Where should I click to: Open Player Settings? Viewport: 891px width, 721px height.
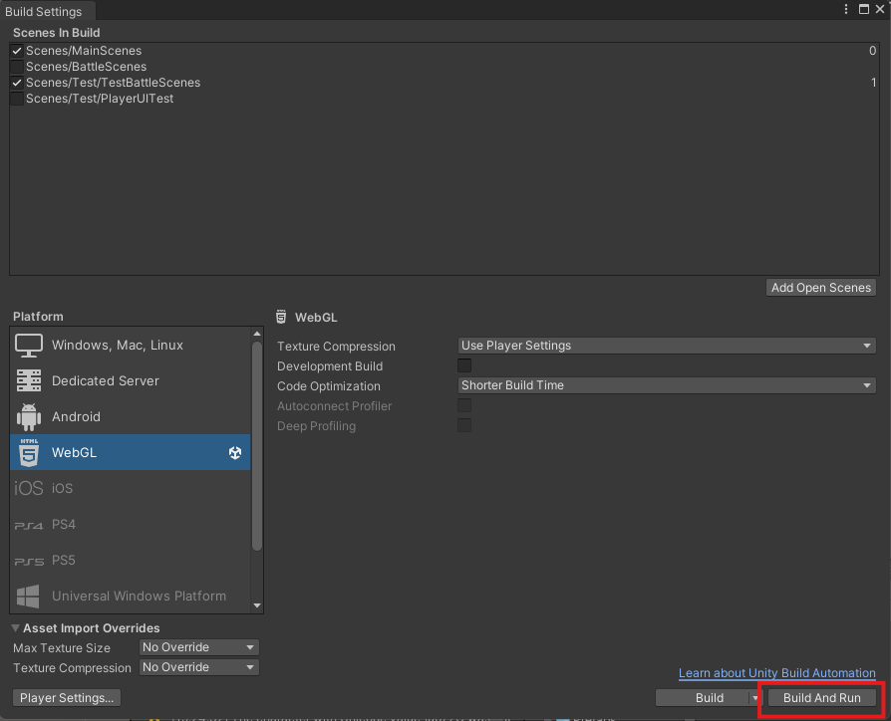click(x=67, y=698)
